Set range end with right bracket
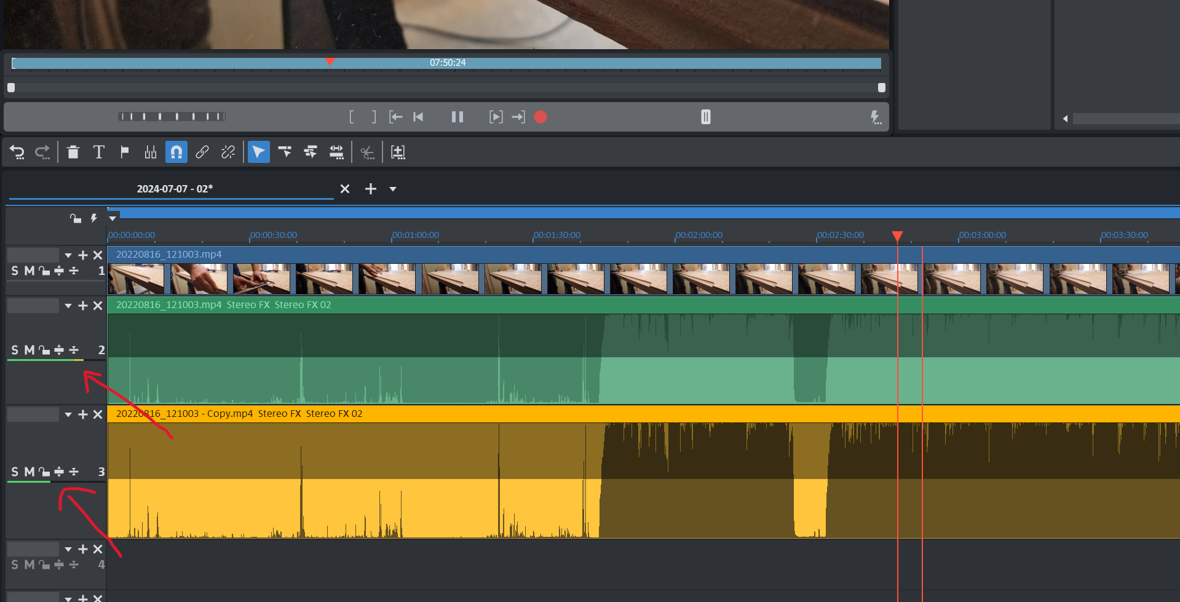Viewport: 1180px width, 602px height. click(374, 117)
